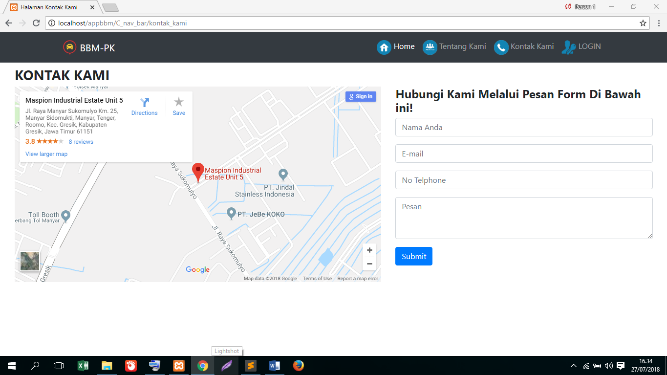Open the Chrome three-dot menu
Screen dimensions: 667x375
pyautogui.click(x=658, y=23)
